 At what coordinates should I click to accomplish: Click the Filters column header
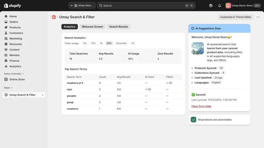click(x=170, y=77)
